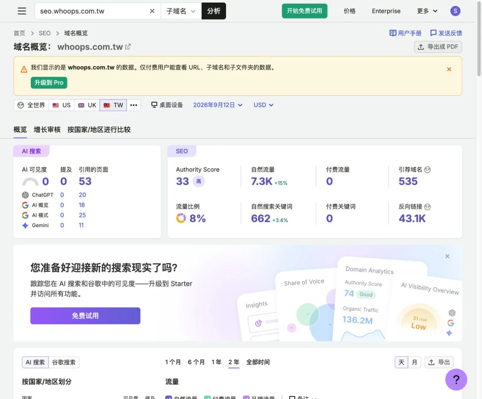
Task: Click the ChatGPT icon row
Action: tap(25, 195)
